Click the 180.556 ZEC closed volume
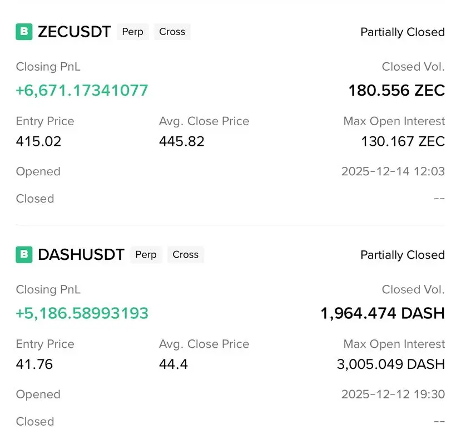The width and height of the screenshot is (461, 444). [x=396, y=90]
